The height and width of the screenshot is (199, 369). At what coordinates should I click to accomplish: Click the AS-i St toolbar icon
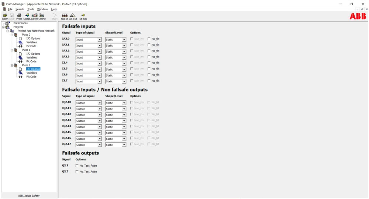coord(73,15)
